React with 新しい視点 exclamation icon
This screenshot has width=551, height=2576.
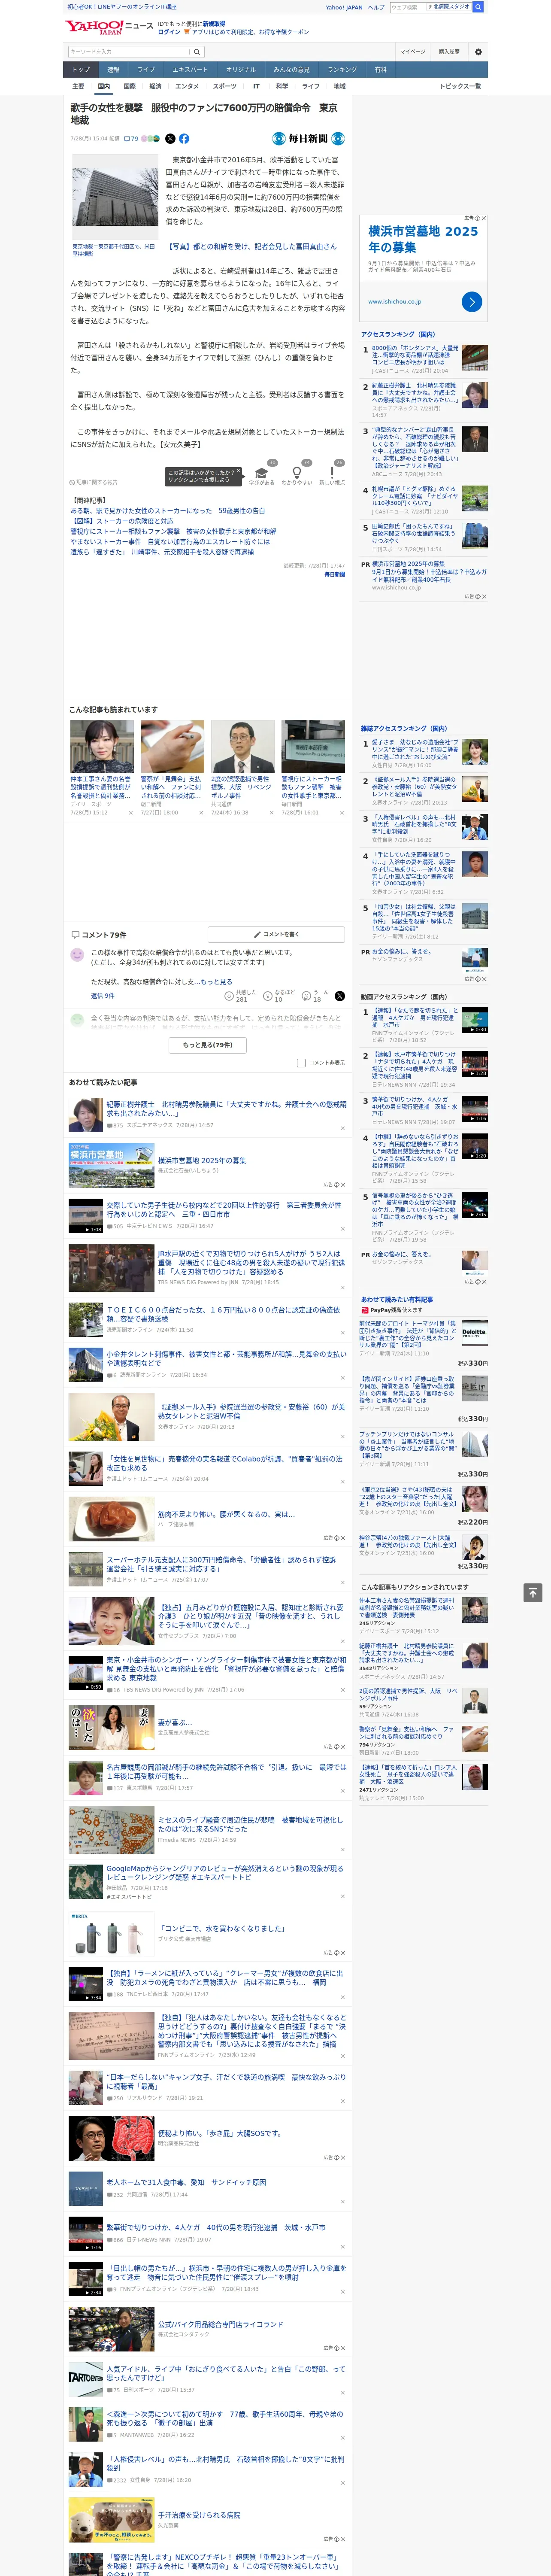332,473
